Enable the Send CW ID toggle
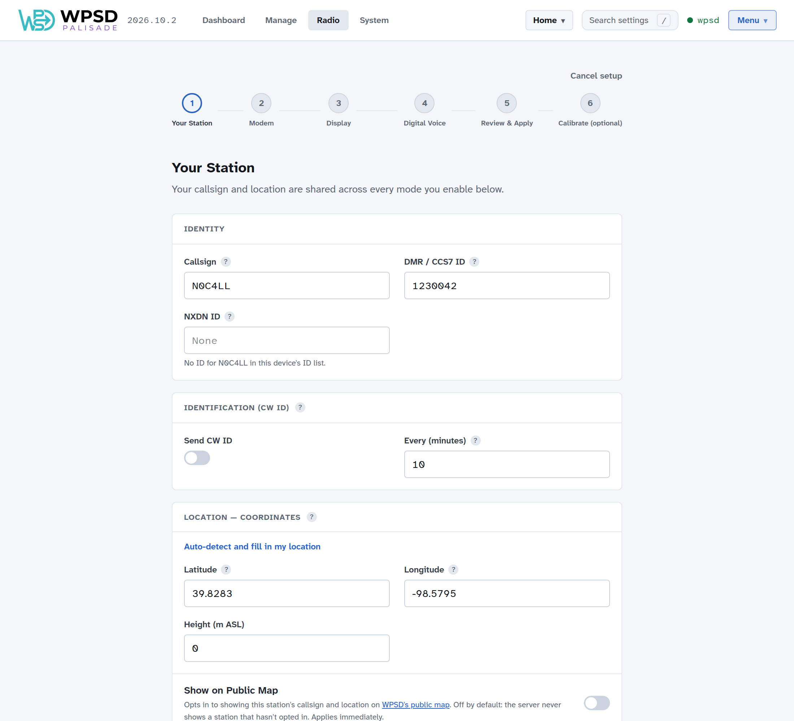This screenshot has width=794, height=721. (x=197, y=457)
